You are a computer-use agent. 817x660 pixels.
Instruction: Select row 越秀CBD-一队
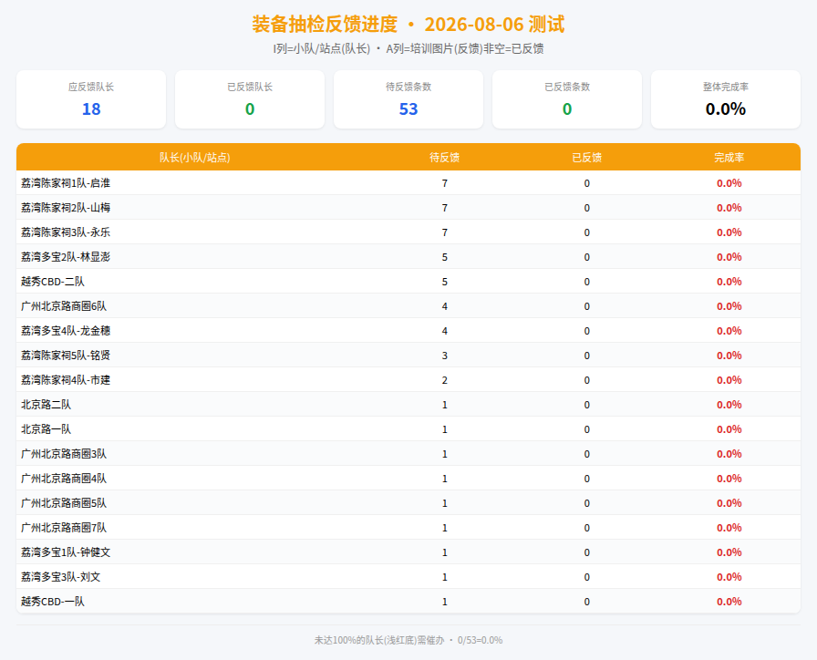coord(408,601)
